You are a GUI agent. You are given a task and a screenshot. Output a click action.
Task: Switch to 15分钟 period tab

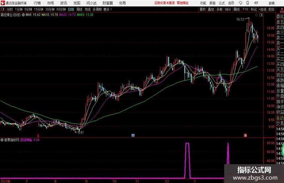(38, 9)
